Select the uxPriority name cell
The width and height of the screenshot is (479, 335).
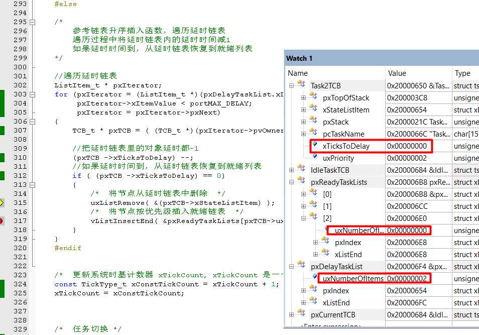pyautogui.click(x=338, y=158)
